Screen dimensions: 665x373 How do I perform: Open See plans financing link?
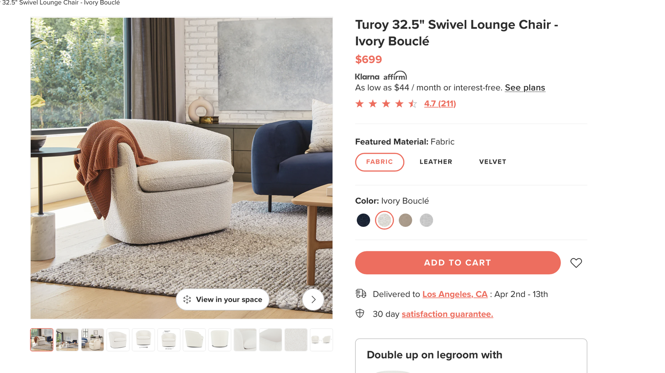[525, 88]
